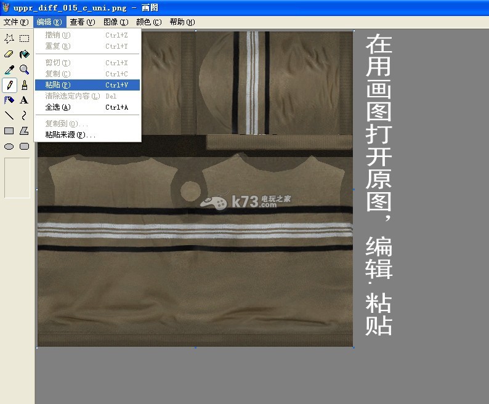Activate the Pick Color eyedropper tool
This screenshot has height=404, width=489.
pos(9,70)
